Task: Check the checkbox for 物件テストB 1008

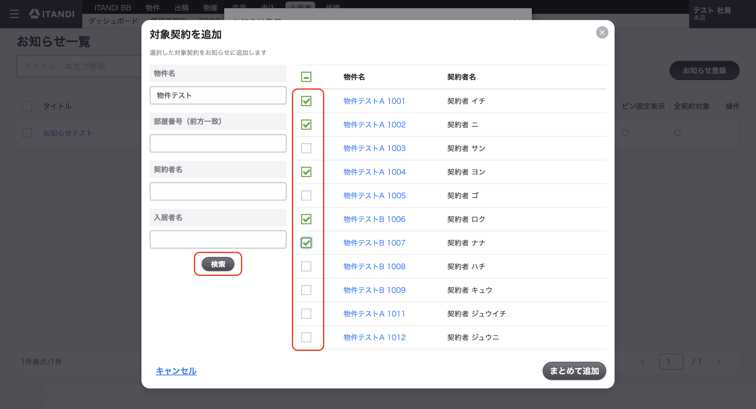Action: click(306, 266)
